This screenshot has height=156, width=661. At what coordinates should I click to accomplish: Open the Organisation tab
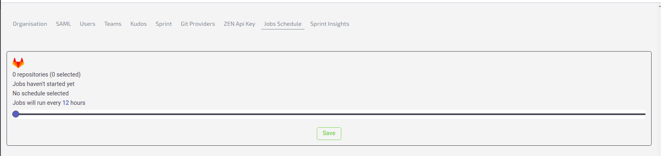coord(30,24)
